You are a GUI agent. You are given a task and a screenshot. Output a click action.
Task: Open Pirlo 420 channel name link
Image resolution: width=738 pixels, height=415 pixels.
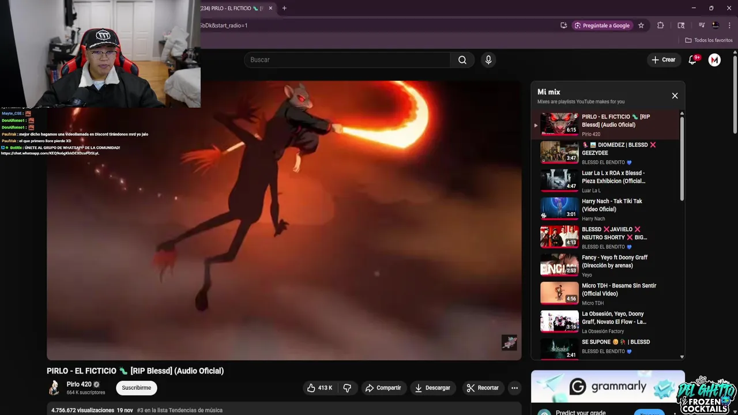pyautogui.click(x=79, y=384)
